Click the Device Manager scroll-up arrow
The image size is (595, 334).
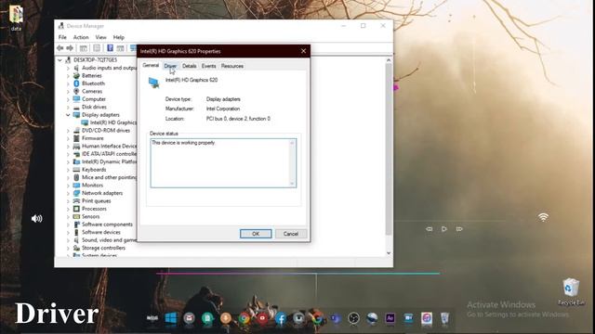pyautogui.click(x=389, y=59)
